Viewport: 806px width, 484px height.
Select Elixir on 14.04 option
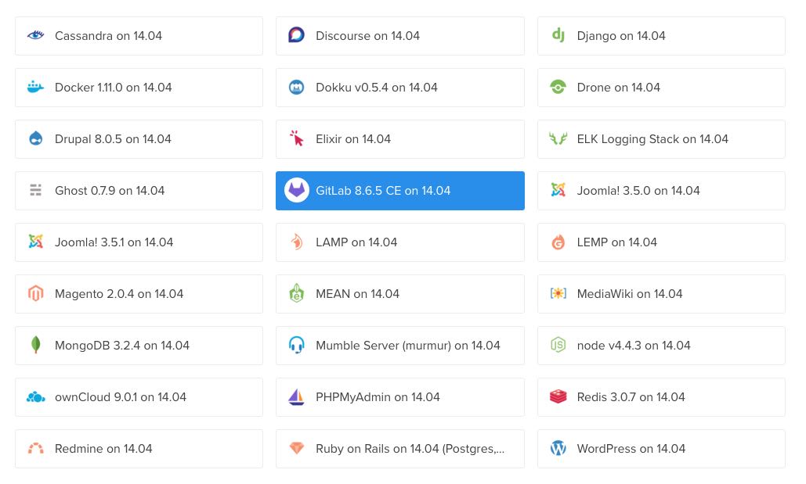400,139
